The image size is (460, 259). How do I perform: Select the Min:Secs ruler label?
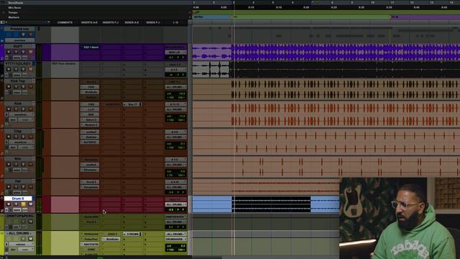click(x=14, y=8)
